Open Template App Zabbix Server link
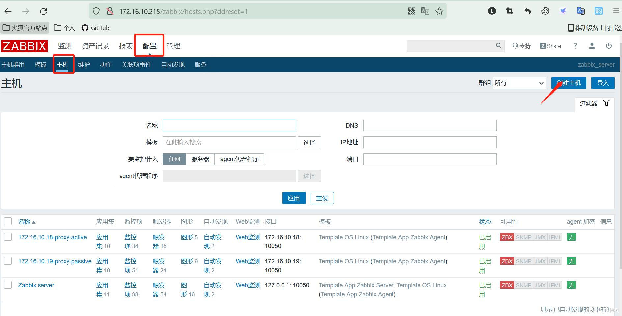 tap(356, 285)
